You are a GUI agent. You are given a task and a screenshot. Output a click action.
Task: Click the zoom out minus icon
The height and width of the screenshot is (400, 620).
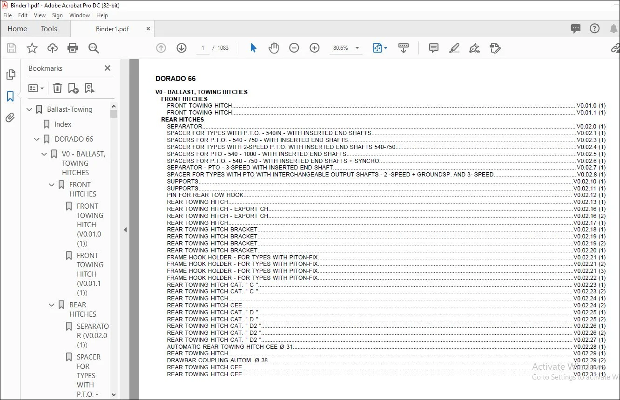[x=294, y=48]
